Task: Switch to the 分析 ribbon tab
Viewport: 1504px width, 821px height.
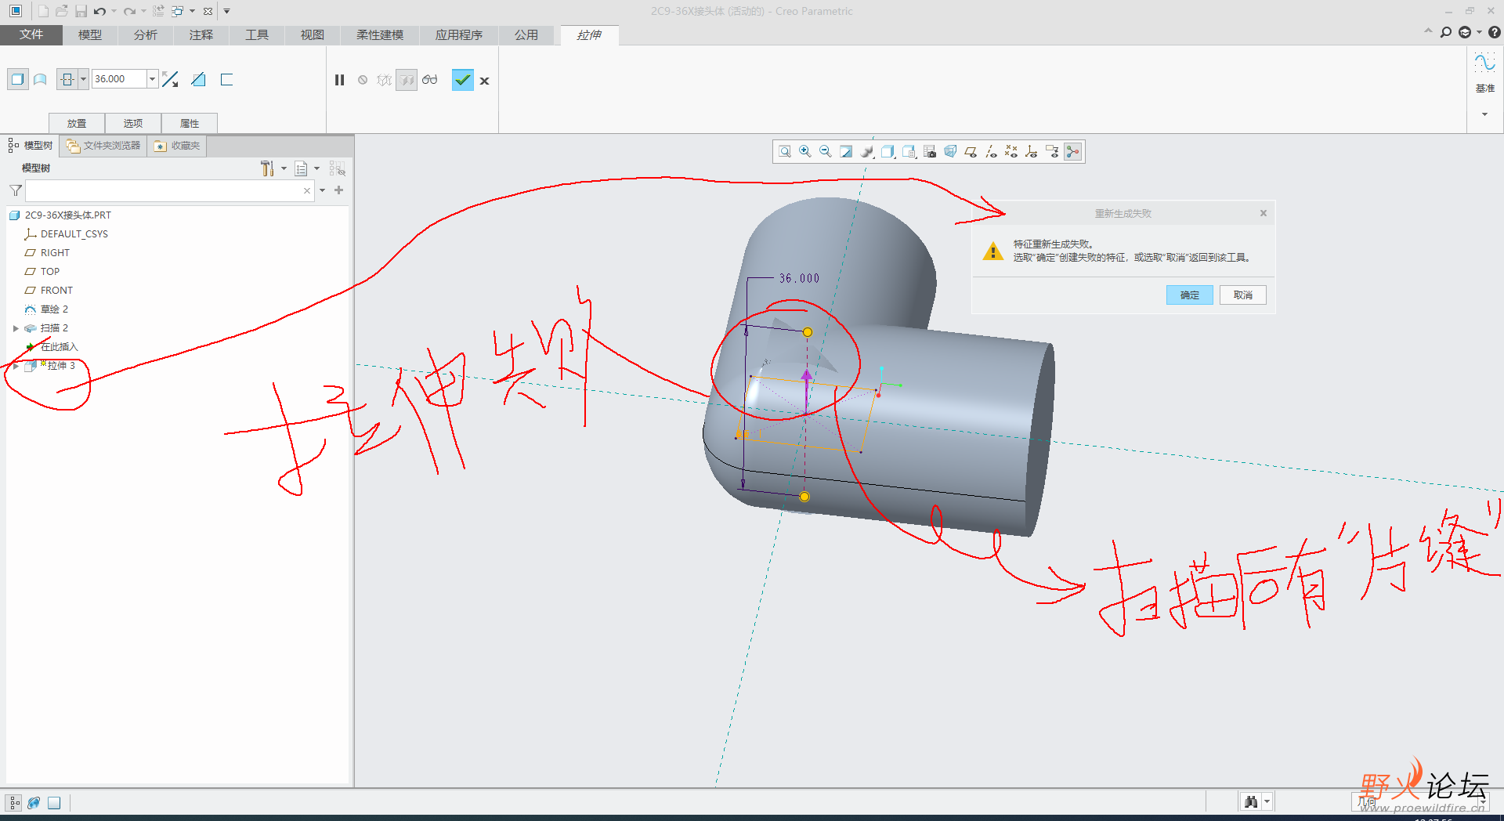Action: (145, 34)
